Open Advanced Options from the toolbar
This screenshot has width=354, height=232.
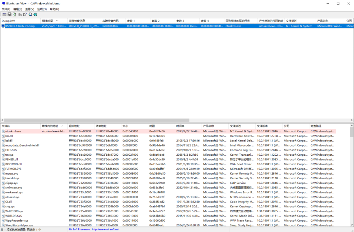click(4, 14)
